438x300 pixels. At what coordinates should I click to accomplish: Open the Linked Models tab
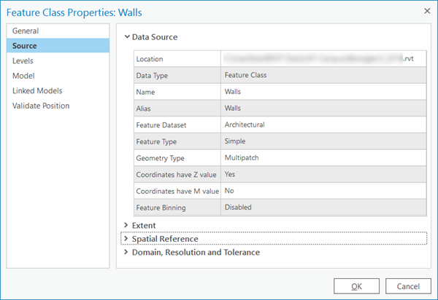coord(37,90)
